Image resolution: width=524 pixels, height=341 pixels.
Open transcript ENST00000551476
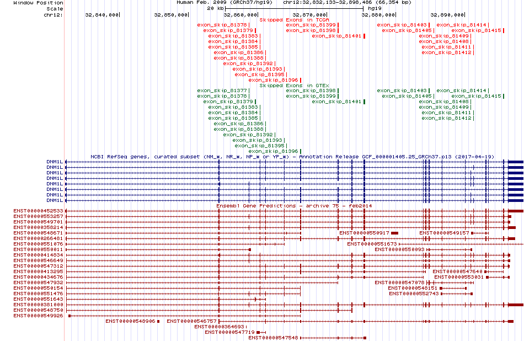click(x=38, y=294)
